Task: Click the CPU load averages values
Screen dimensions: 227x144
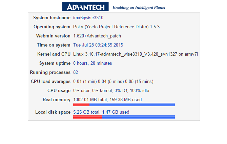Action: coord(113,81)
